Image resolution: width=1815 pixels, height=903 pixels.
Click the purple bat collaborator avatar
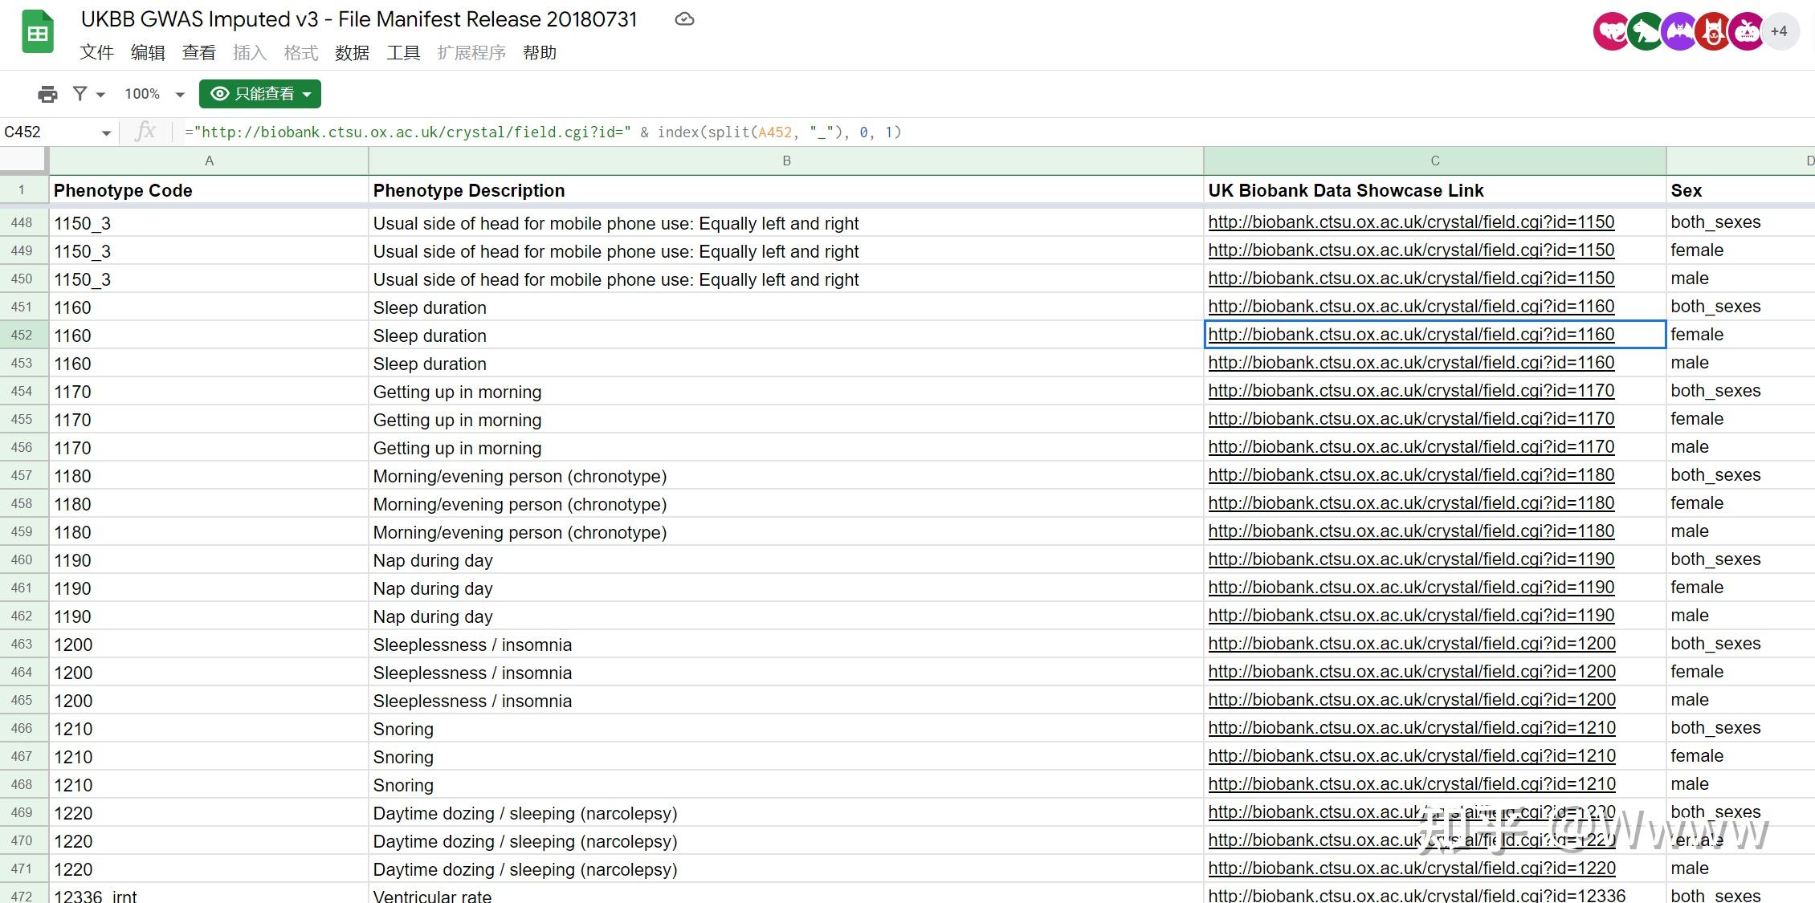click(1678, 32)
